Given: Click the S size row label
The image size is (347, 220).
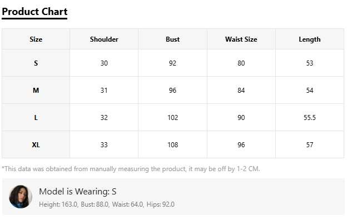Looking at the screenshot, I should (x=36, y=63).
